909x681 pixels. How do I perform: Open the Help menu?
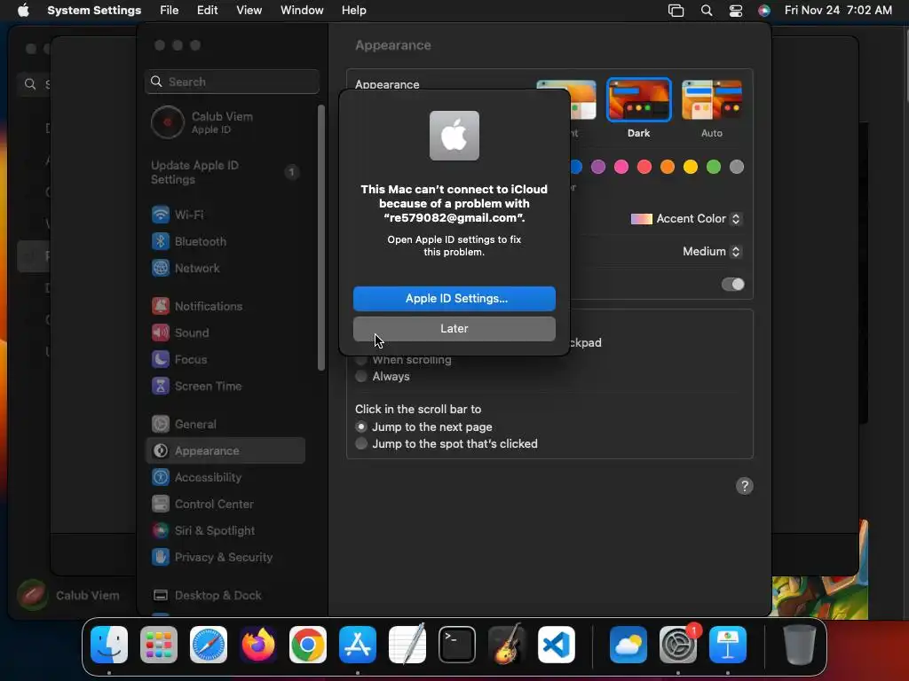point(353,11)
